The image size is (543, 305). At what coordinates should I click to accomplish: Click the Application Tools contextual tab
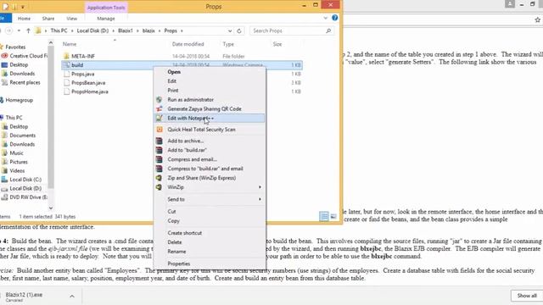point(106,8)
